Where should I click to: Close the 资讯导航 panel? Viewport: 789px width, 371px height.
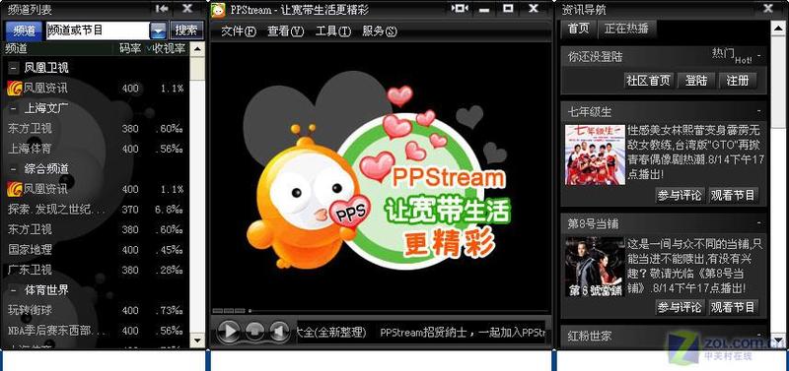(x=768, y=9)
